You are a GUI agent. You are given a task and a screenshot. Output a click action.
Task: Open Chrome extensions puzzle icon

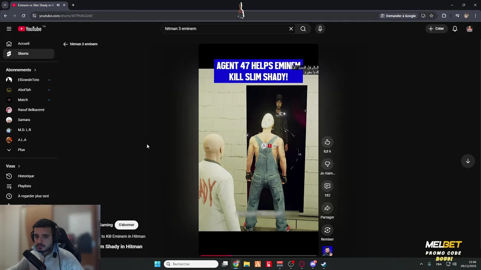point(444,16)
